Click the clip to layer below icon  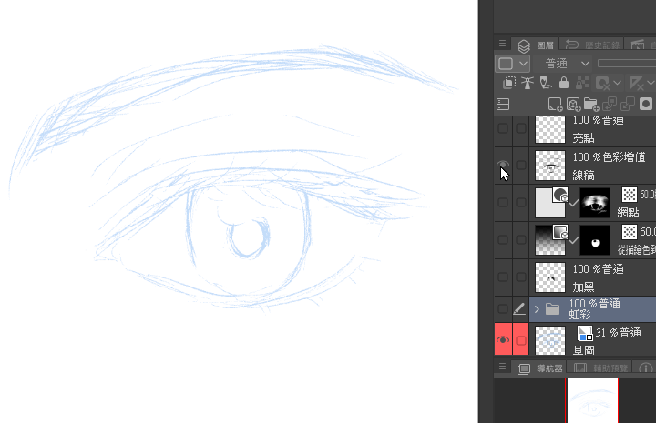[x=509, y=83]
